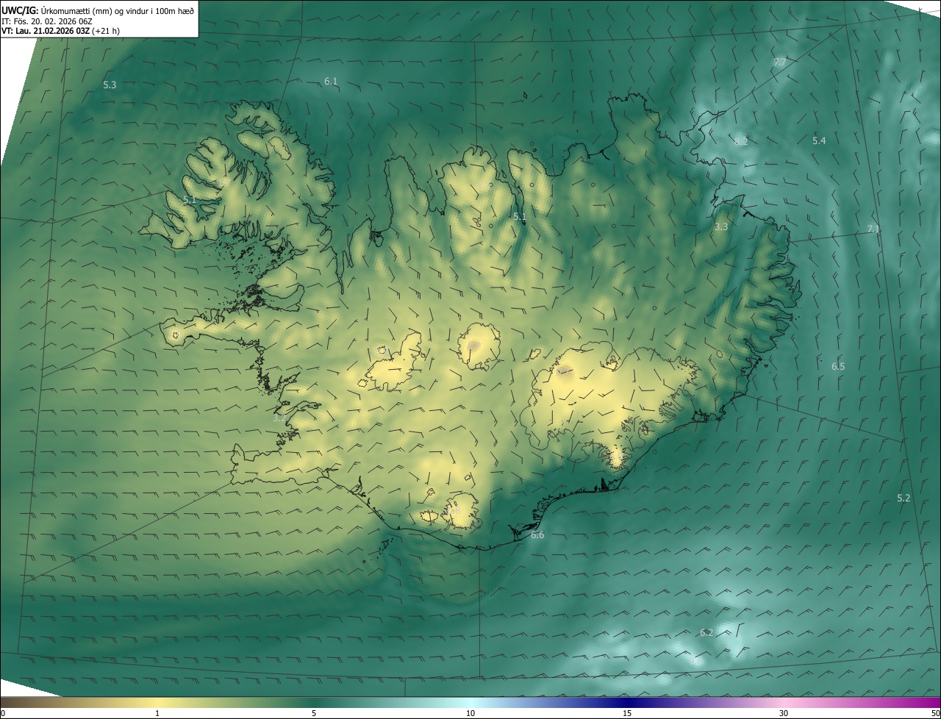Click the map value label 5.4

coord(819,140)
